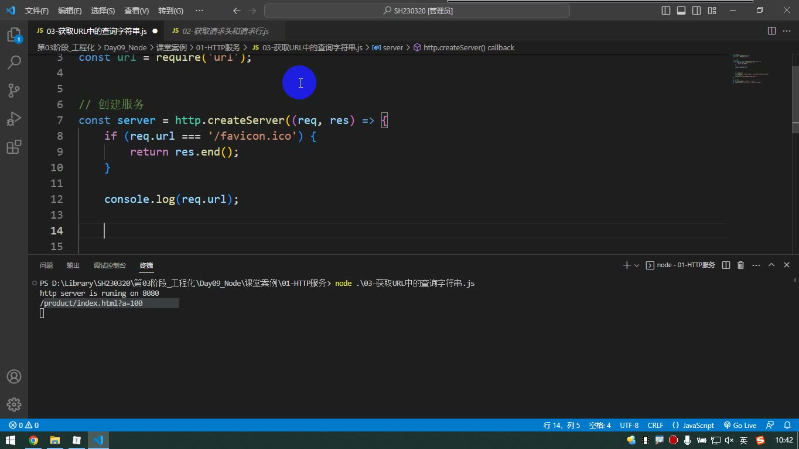
Task: Open the Source Control view
Action: (x=14, y=90)
